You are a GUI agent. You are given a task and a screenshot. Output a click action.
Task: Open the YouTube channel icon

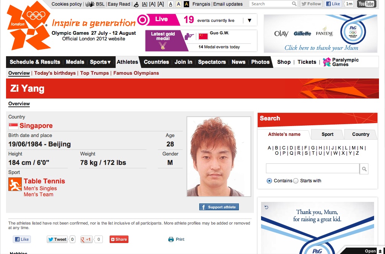(366, 4)
